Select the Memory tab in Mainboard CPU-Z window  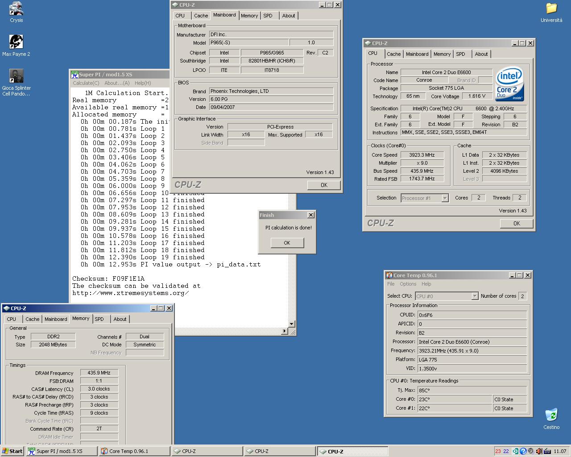[249, 16]
